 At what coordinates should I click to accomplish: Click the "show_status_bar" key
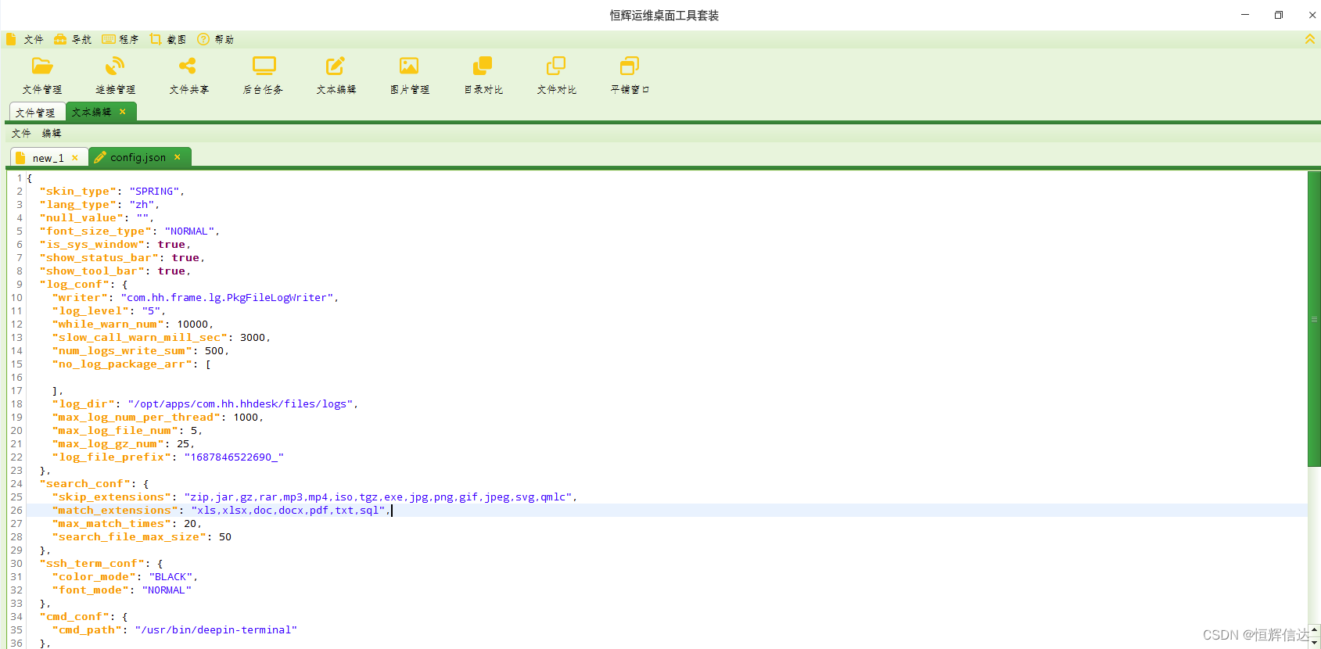point(99,258)
